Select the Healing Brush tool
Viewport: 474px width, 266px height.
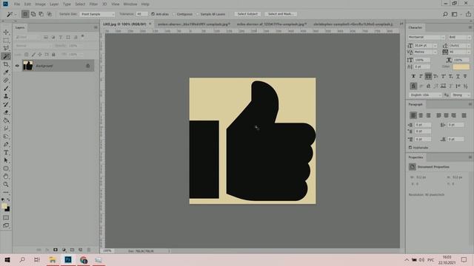pos(6,81)
